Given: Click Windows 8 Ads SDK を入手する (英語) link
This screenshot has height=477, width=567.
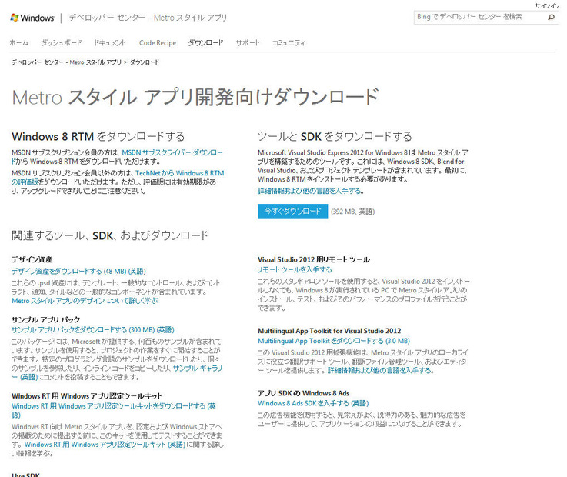Looking at the screenshot, I should tap(313, 403).
